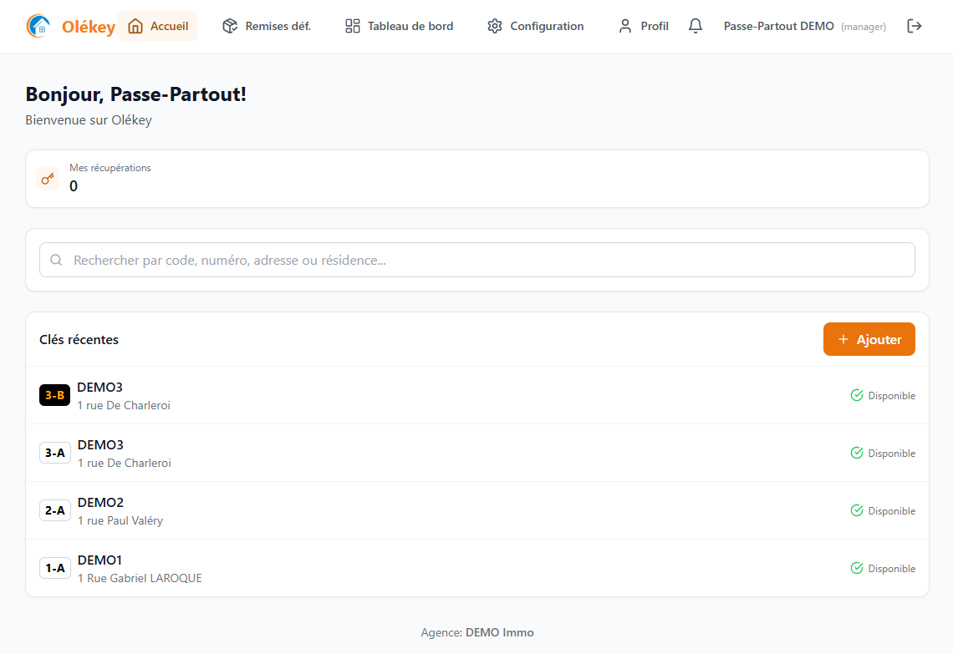Click the key icon beside Mes récupérations
Screen dimensions: 953x654
point(47,178)
